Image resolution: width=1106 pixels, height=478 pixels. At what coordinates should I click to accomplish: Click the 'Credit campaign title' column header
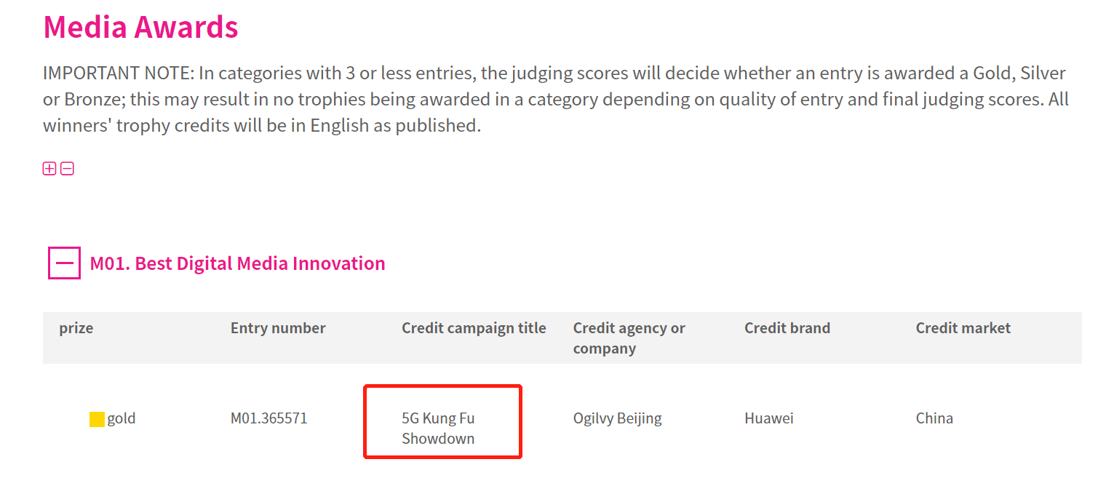click(474, 328)
